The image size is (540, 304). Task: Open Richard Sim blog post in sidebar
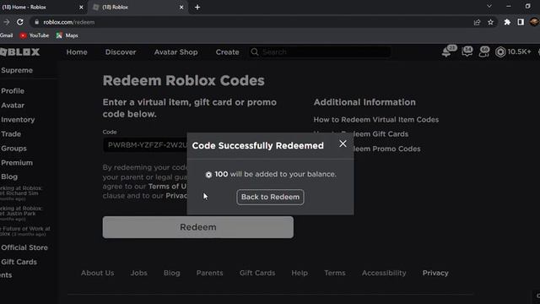pos(21,193)
